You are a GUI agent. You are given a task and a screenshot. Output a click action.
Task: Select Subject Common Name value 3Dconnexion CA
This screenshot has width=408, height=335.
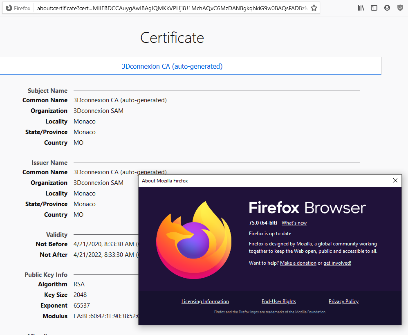click(120, 100)
